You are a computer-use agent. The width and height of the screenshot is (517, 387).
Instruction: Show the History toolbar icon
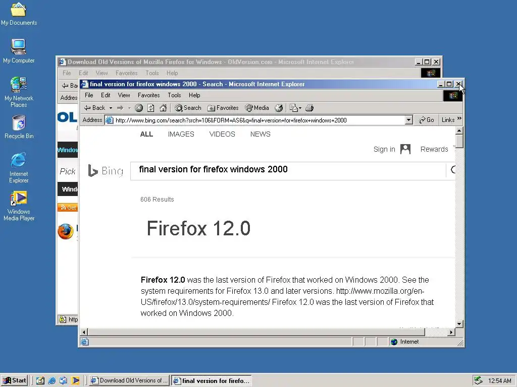tap(279, 108)
